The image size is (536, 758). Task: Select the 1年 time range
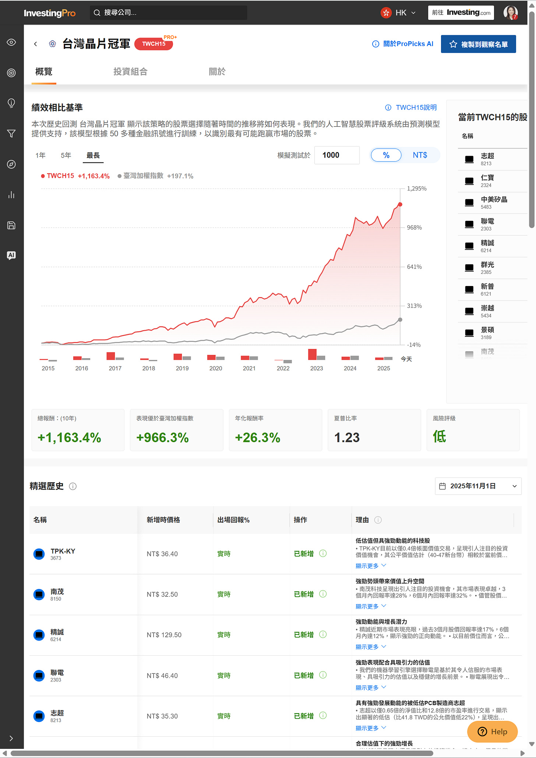tap(40, 155)
